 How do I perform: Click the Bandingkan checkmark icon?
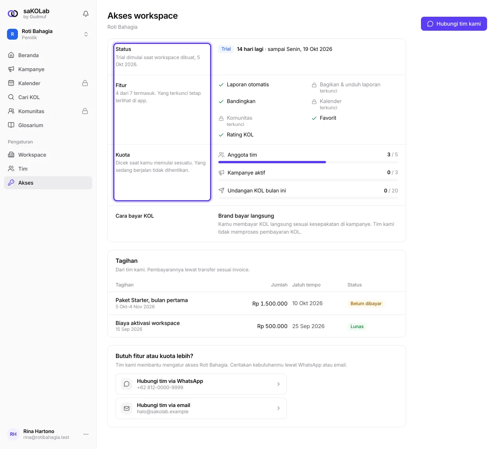[221, 101]
